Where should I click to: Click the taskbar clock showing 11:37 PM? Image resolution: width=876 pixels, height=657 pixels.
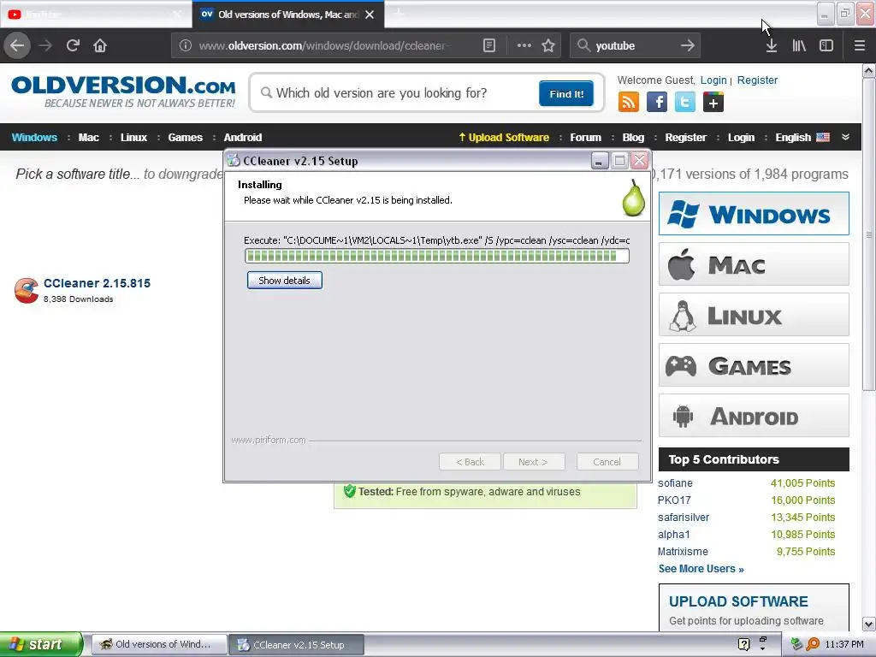(x=844, y=644)
